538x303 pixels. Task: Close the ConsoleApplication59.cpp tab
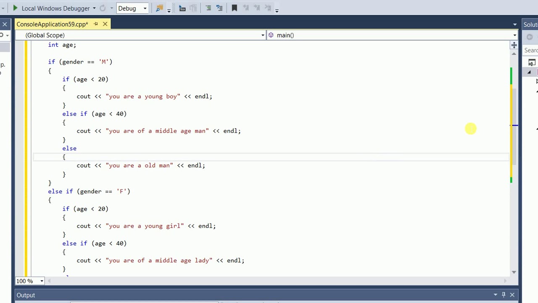tap(105, 24)
